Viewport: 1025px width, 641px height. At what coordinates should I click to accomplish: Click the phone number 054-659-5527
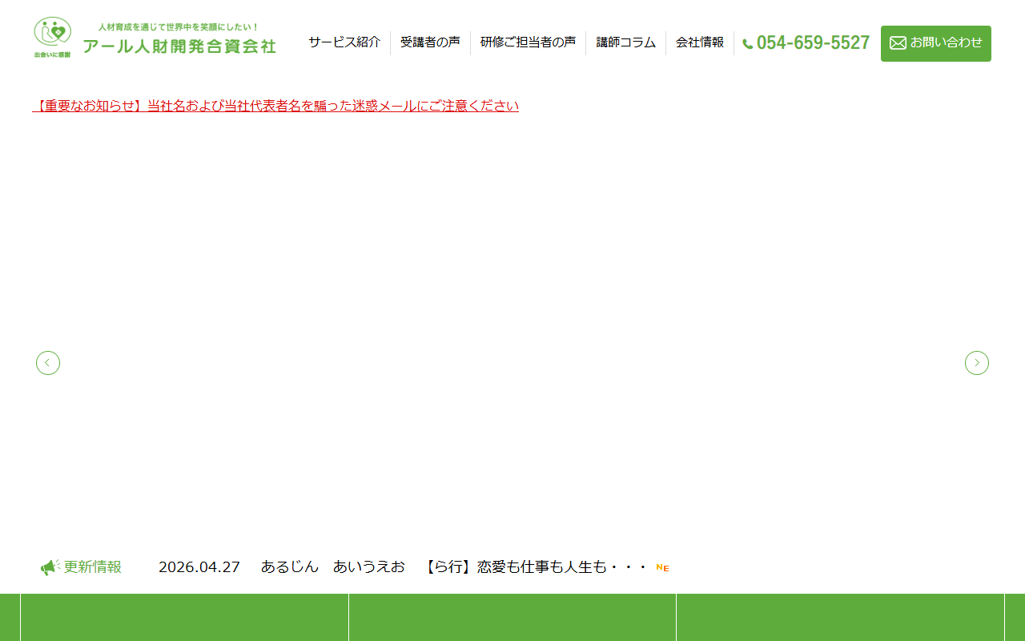[813, 43]
